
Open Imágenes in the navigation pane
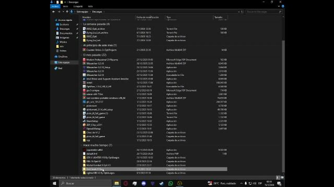click(64, 38)
